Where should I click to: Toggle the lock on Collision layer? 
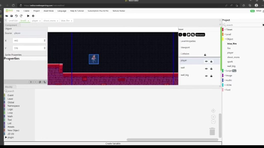(205, 55)
